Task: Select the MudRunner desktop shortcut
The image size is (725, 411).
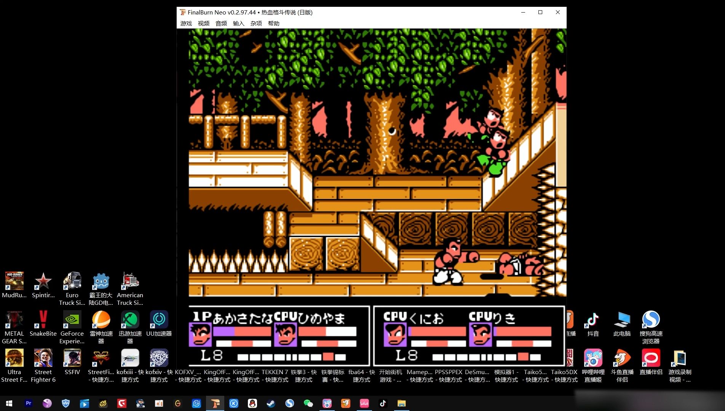Action: pyautogui.click(x=14, y=285)
